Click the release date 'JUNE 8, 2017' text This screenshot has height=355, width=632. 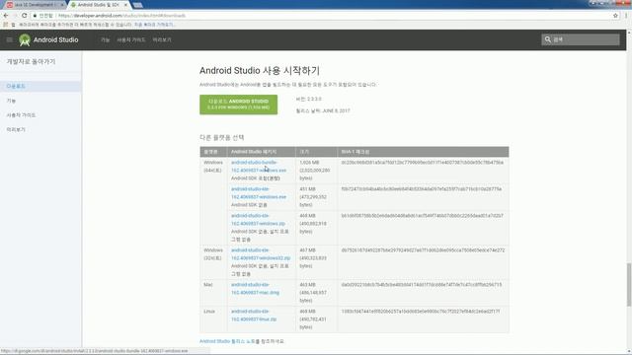[336, 110]
